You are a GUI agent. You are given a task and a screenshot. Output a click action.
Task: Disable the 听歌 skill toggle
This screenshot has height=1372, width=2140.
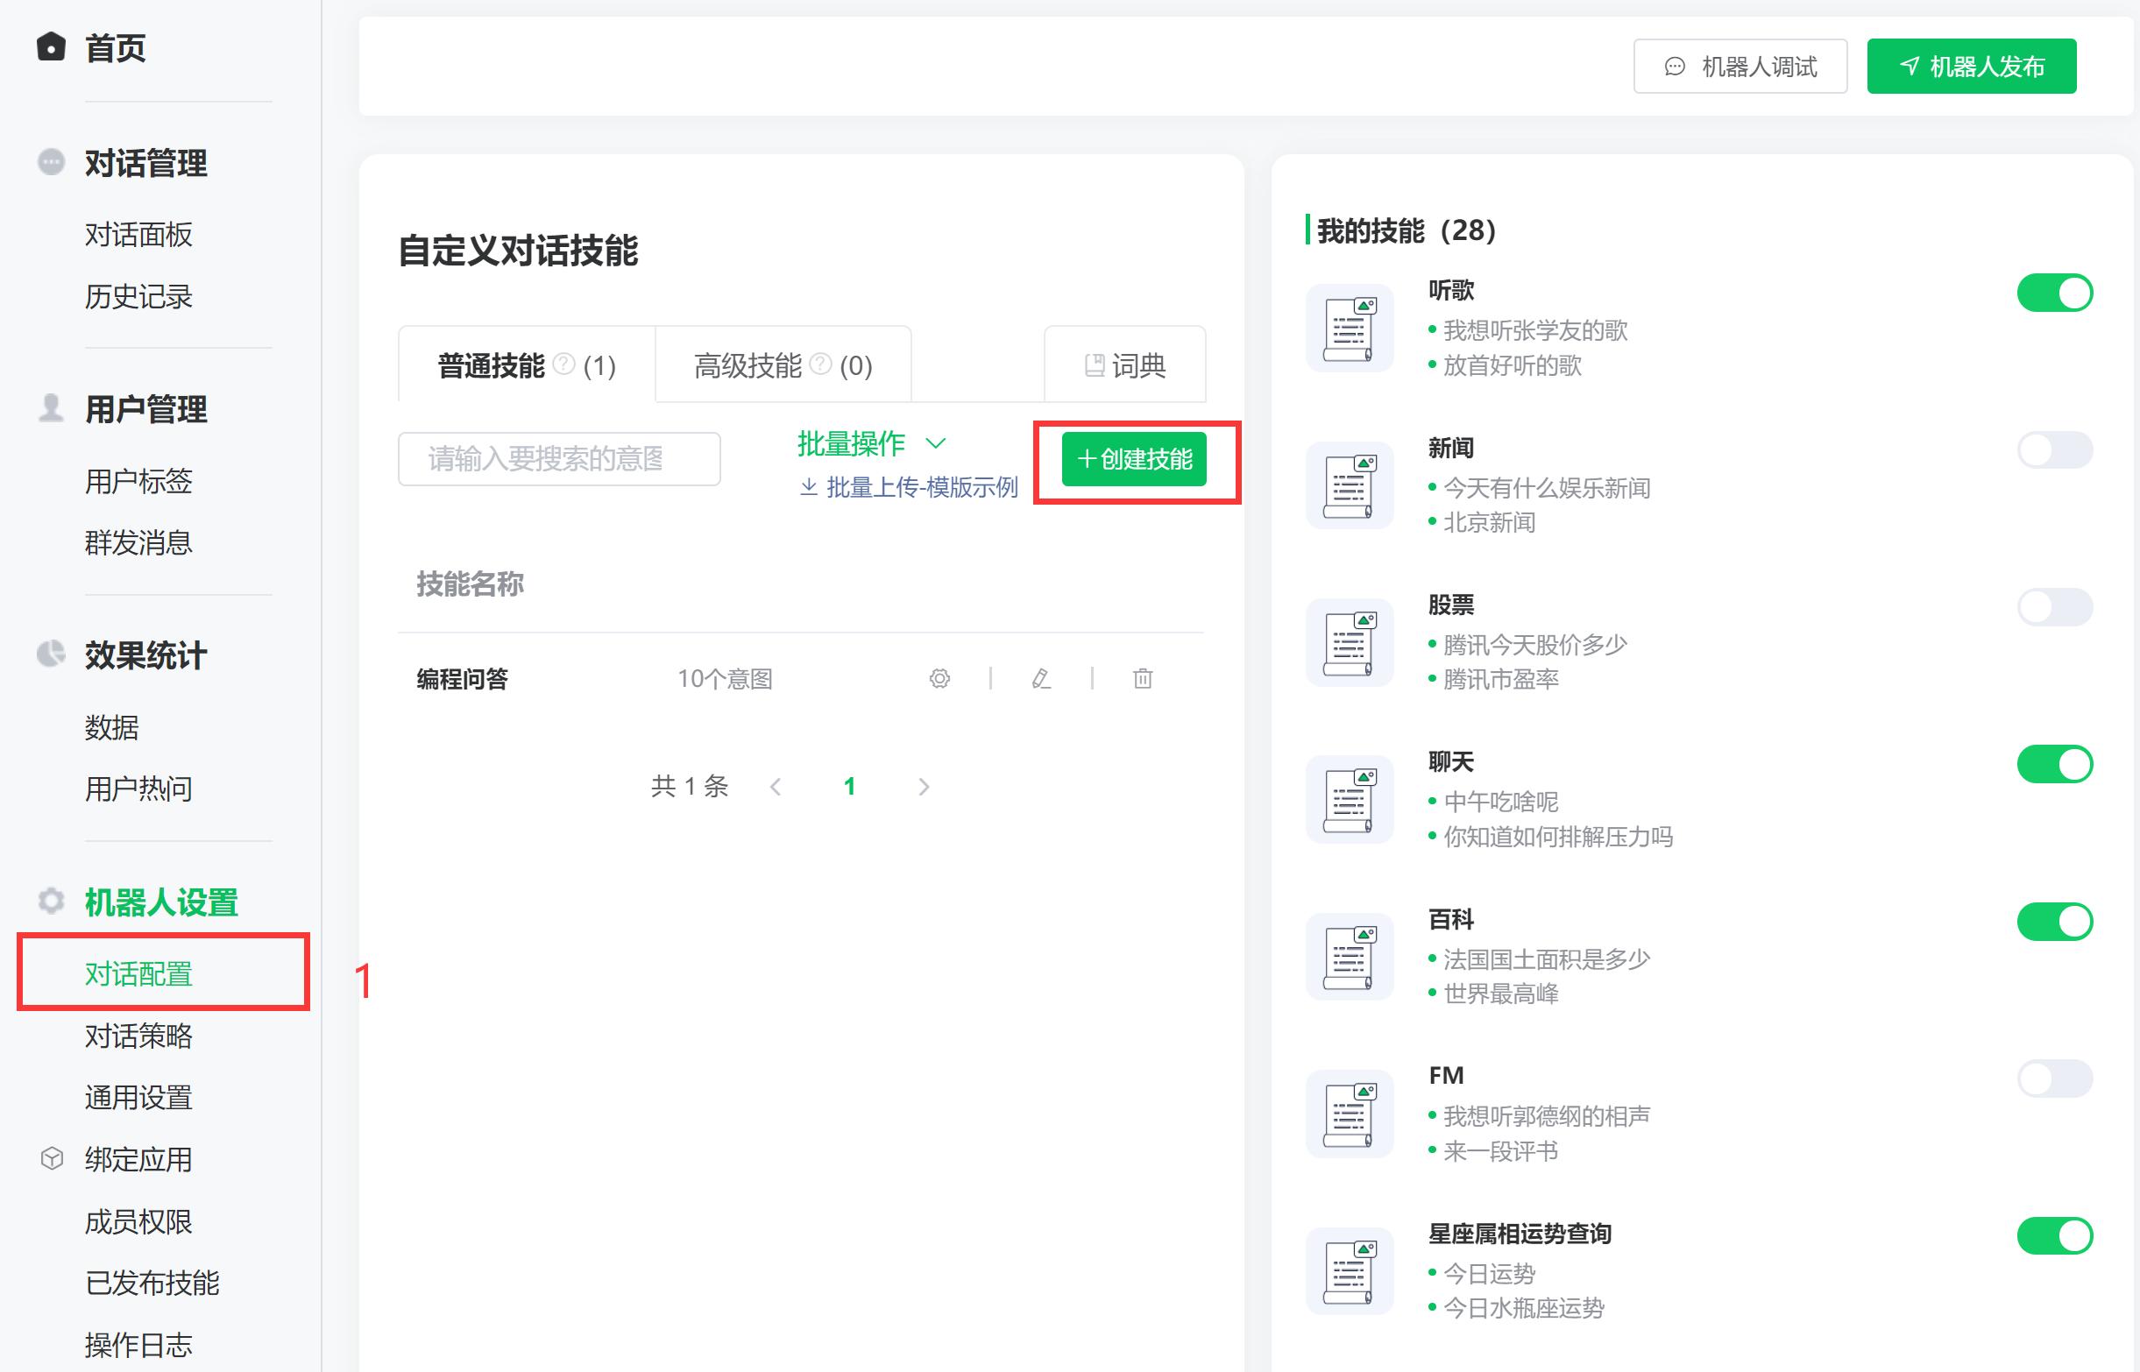pos(2054,293)
